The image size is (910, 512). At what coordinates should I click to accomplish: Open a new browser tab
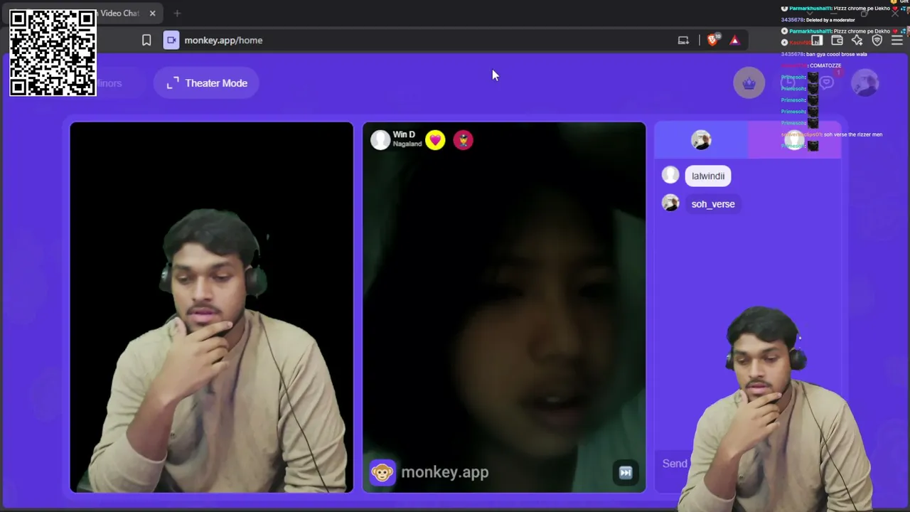[x=177, y=14]
